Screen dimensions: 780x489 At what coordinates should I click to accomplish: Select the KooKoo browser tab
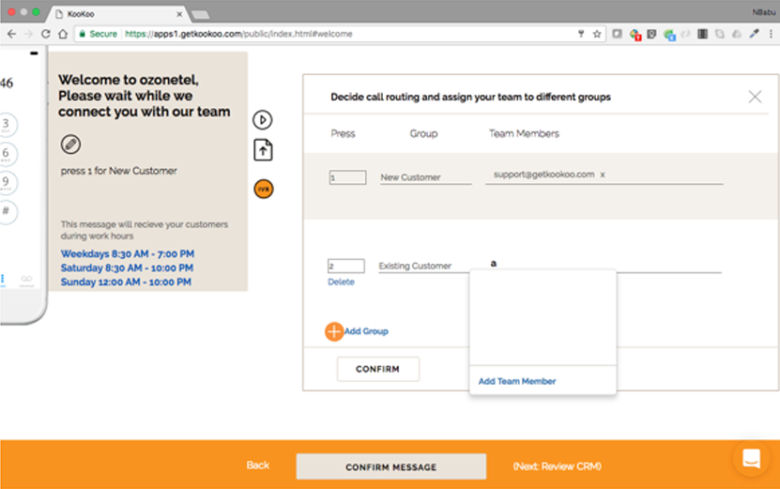pos(117,14)
